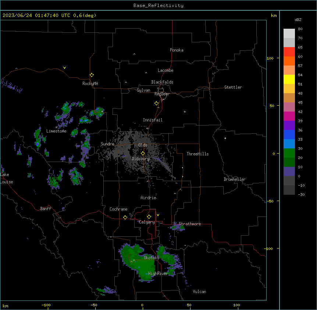Click the Drumheller town label
The width and height of the screenshot is (317, 310).
235,179
